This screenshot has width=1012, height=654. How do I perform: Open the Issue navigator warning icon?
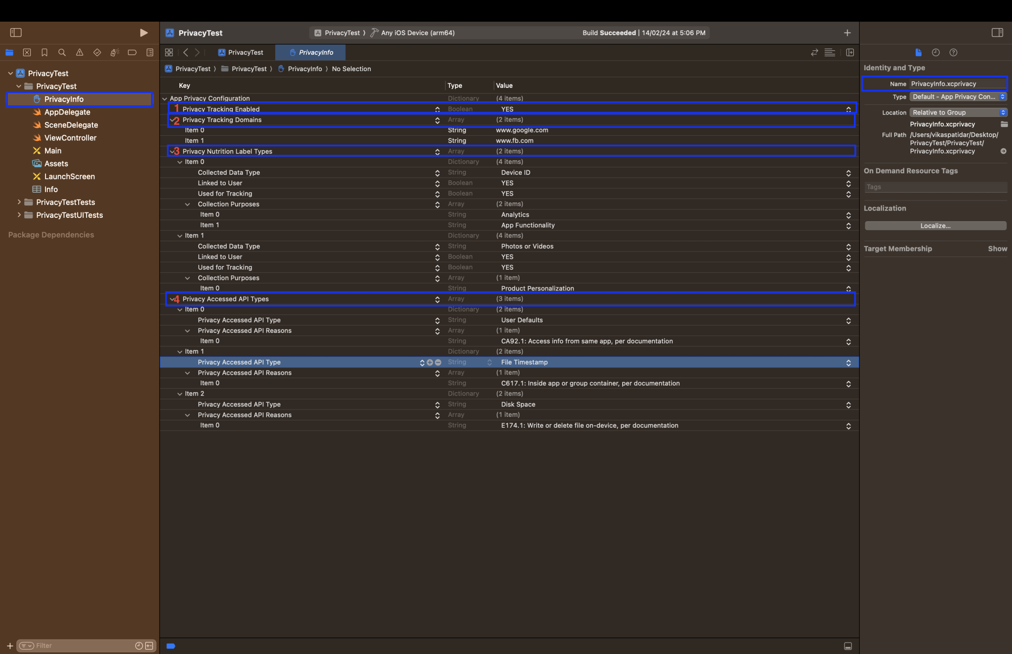[80, 52]
